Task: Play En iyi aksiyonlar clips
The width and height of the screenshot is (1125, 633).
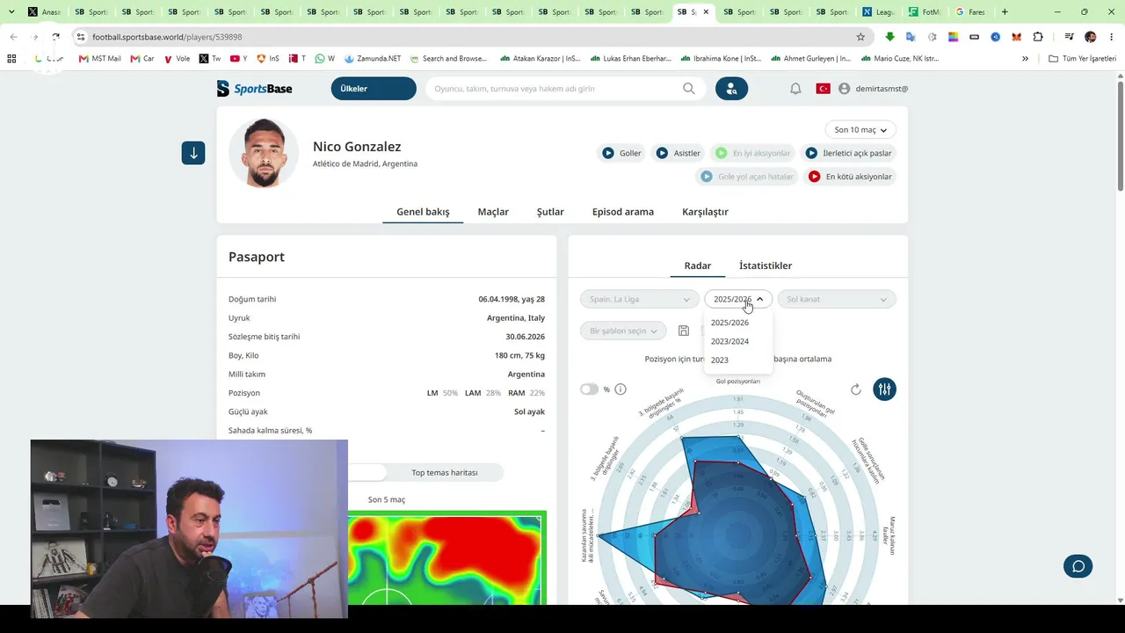Action: pos(752,153)
